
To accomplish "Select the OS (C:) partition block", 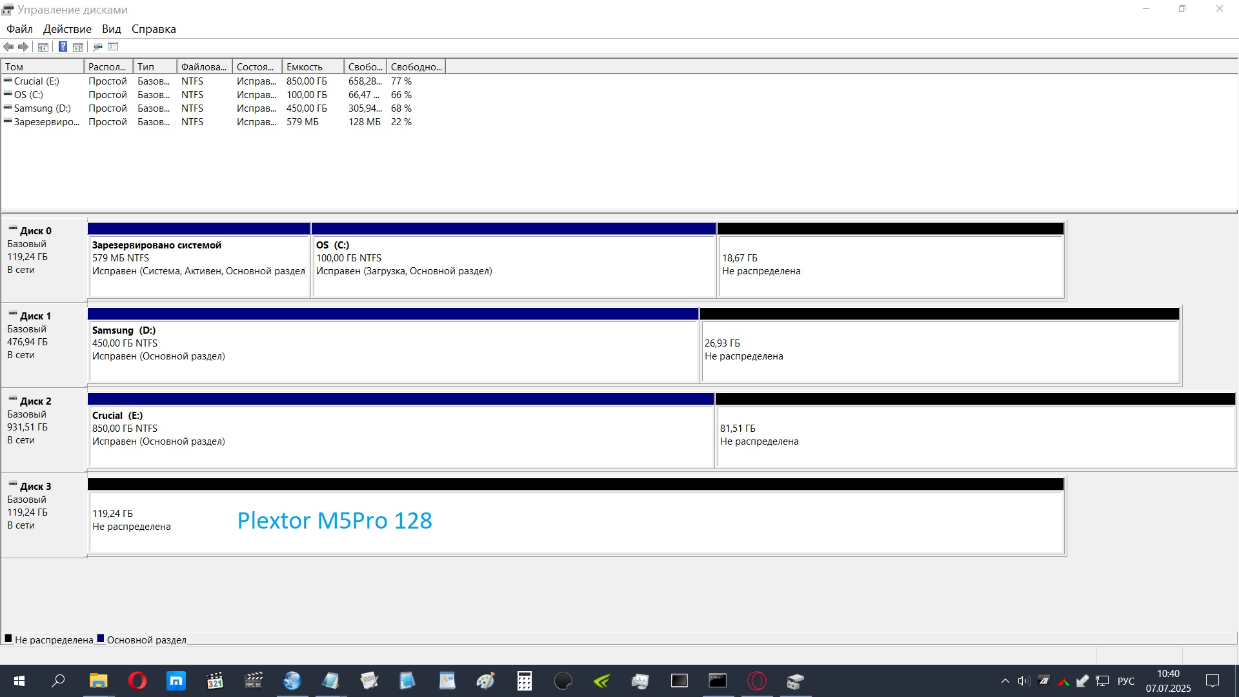I will click(x=514, y=265).
